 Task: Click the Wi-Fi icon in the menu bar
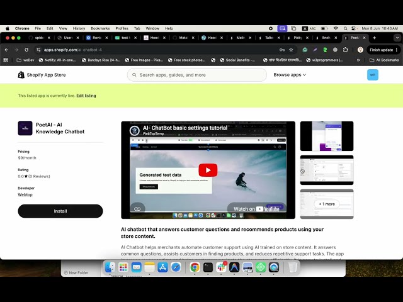click(x=336, y=28)
